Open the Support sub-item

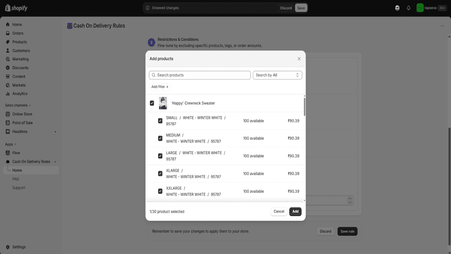(19, 188)
